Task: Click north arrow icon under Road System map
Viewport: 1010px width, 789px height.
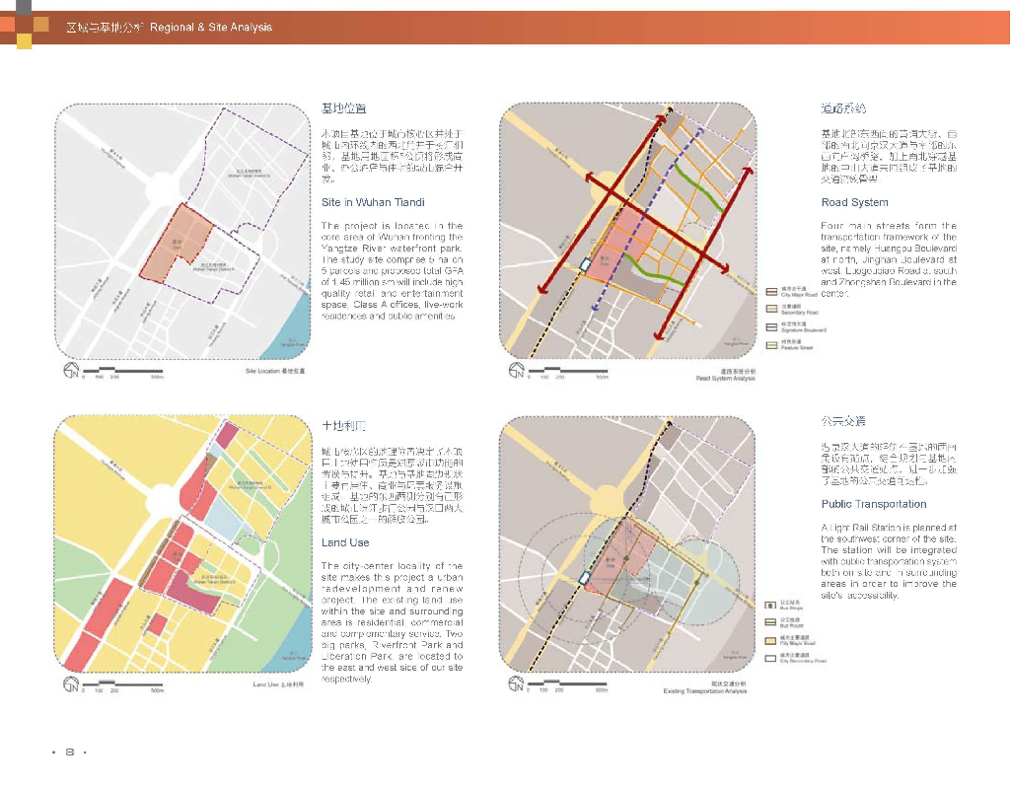Action: pyautogui.click(x=516, y=372)
